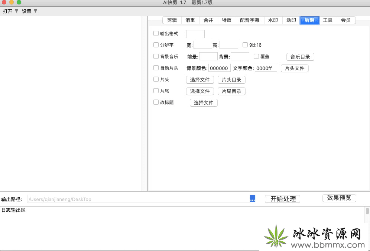Screen dimensions: 370x251
Task: Enable the 片尾 checkbox
Action: point(156,91)
